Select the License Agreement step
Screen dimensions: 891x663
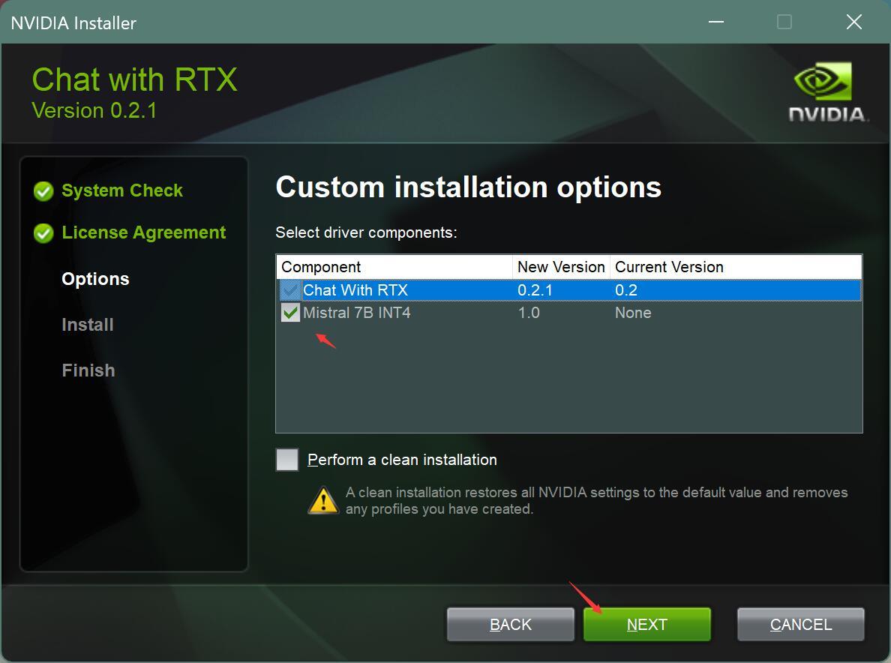144,232
